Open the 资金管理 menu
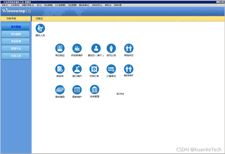This screenshot has width=225, height=154. tap(72, 5)
